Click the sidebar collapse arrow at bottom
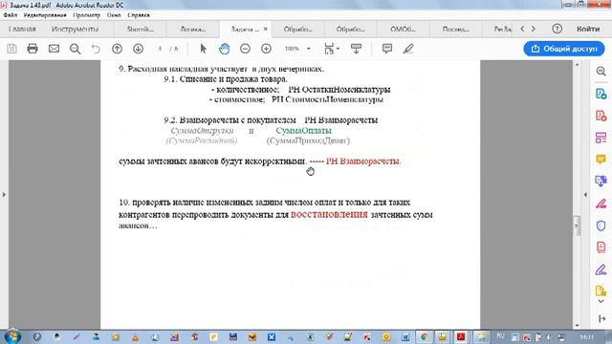 [601, 318]
